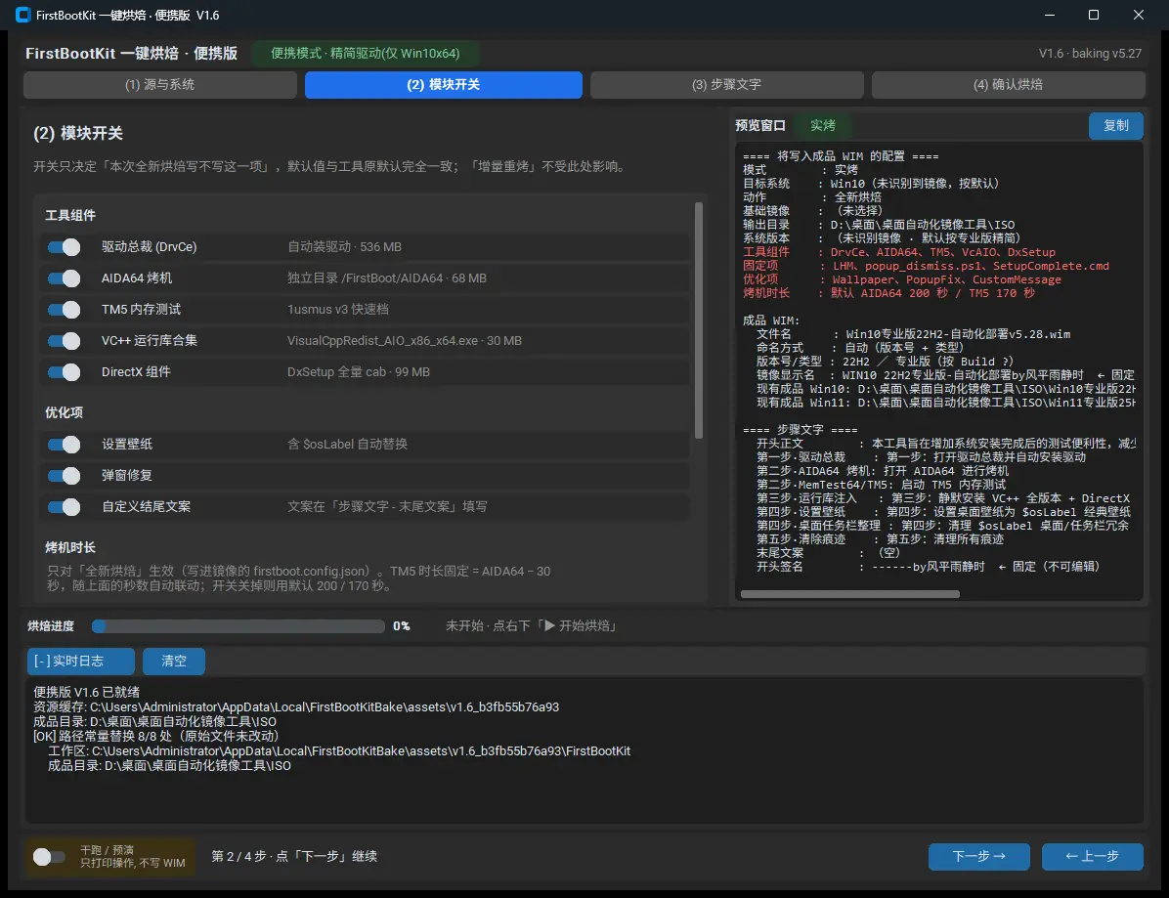
Task: Toggle the VC++ 运行库合集 switch
Action: (x=65, y=341)
